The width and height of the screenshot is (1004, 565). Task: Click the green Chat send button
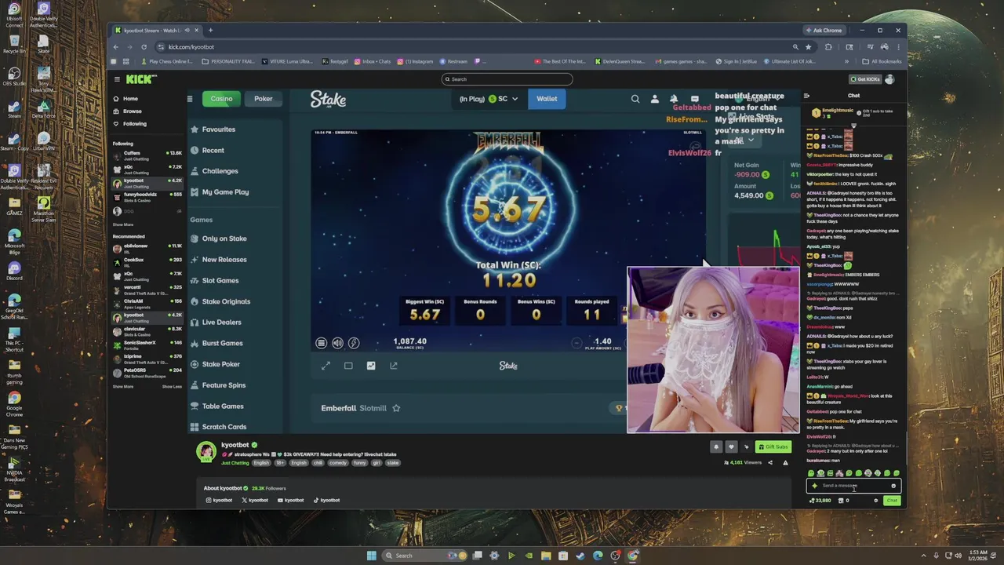tap(892, 501)
